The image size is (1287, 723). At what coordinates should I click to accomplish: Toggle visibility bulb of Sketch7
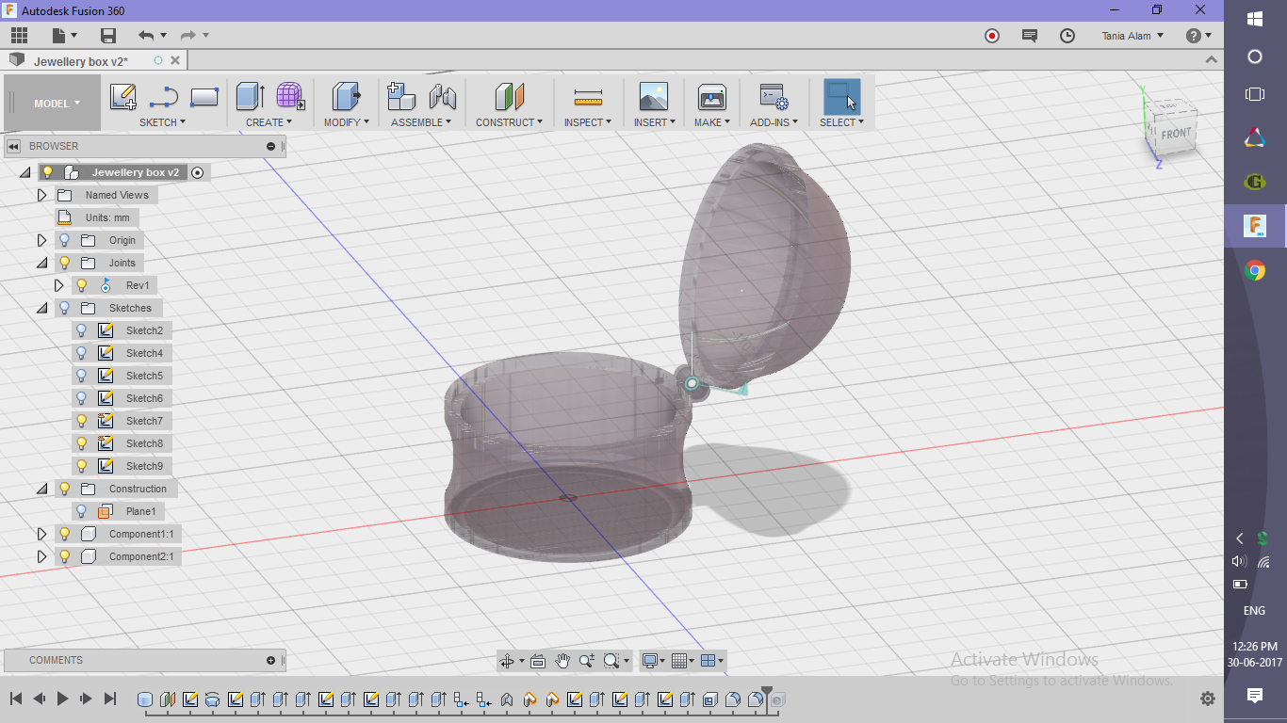pos(82,421)
